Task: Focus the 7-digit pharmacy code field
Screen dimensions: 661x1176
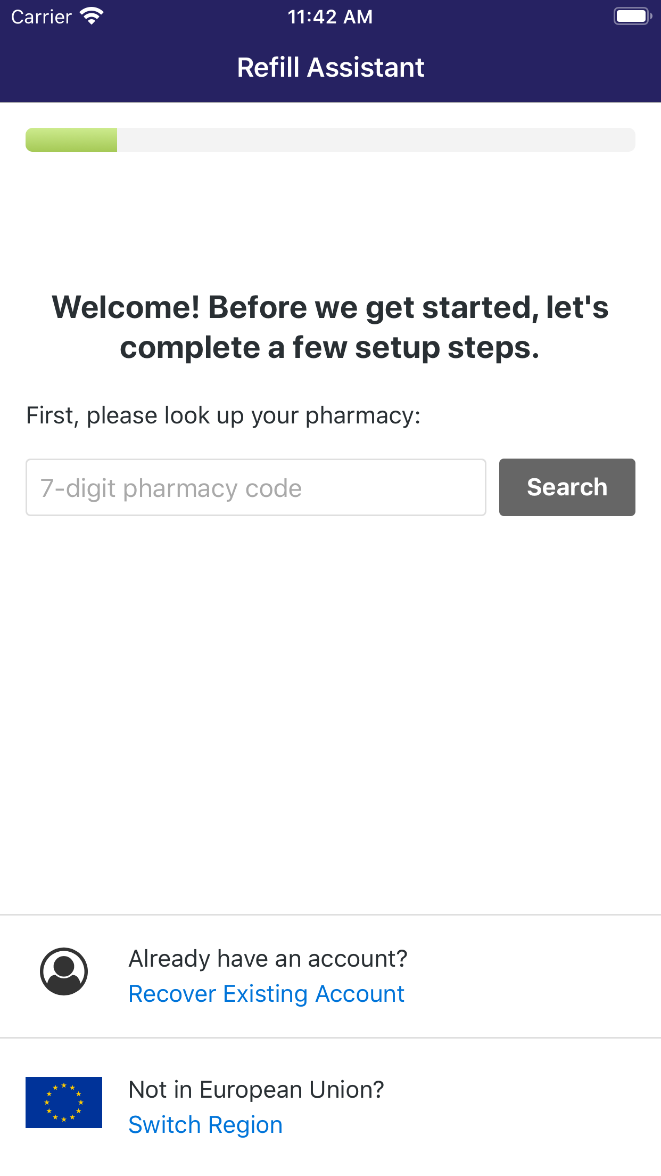Action: tap(256, 487)
